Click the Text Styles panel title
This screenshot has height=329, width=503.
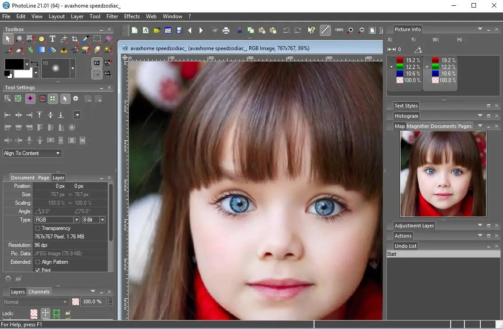[x=406, y=106]
